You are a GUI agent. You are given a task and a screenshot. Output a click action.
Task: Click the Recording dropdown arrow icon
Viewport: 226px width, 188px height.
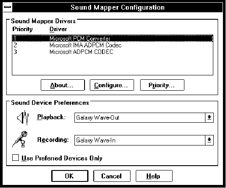209,140
